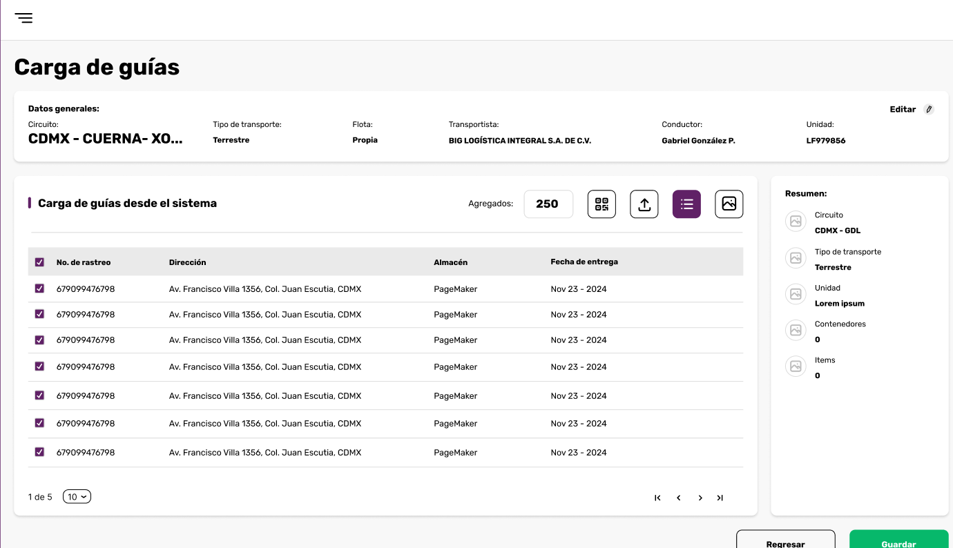Click the Carga de guías desde el sistema heading
The height and width of the screenshot is (548, 953).
click(128, 204)
